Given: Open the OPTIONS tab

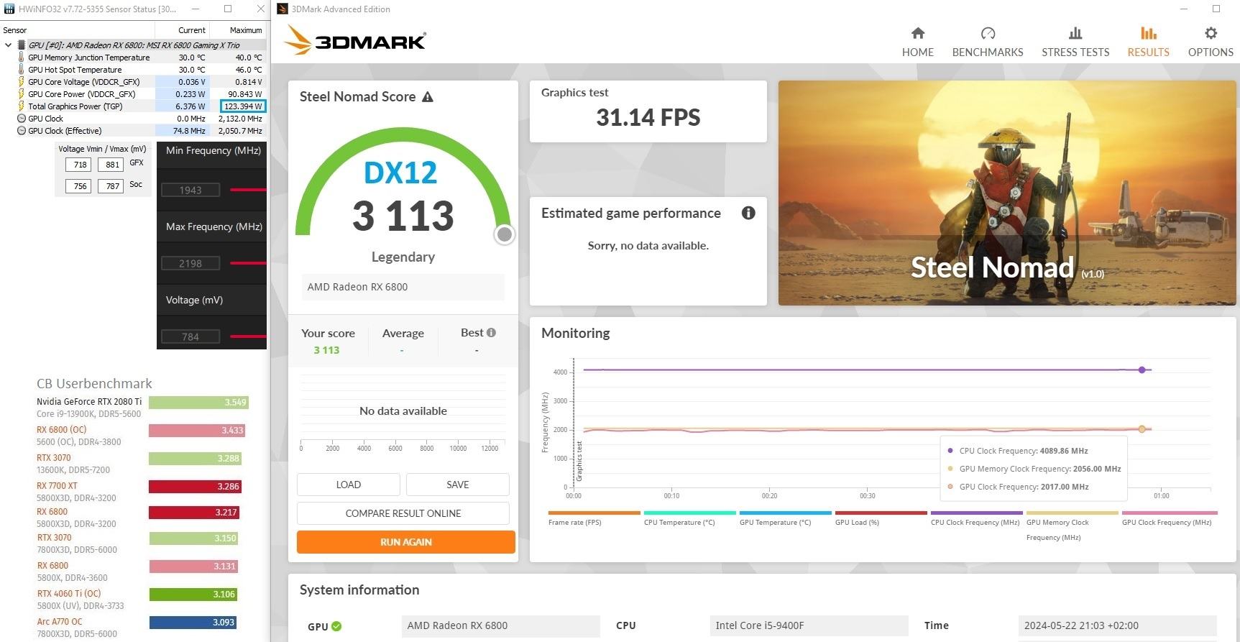Looking at the screenshot, I should coord(1211,42).
